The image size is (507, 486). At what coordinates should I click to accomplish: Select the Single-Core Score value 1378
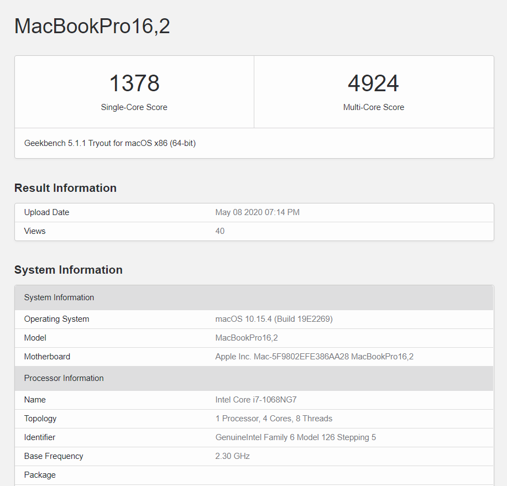[x=134, y=83]
